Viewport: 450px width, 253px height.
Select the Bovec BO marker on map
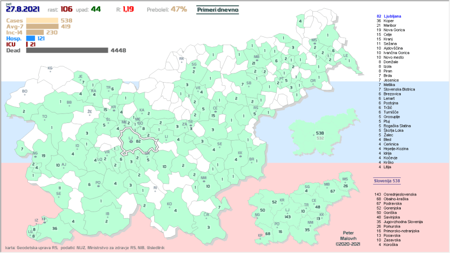(25, 94)
